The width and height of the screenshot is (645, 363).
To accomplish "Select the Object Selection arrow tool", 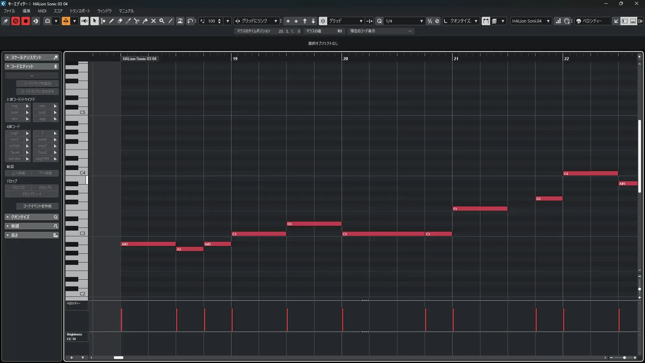I will pyautogui.click(x=94, y=21).
